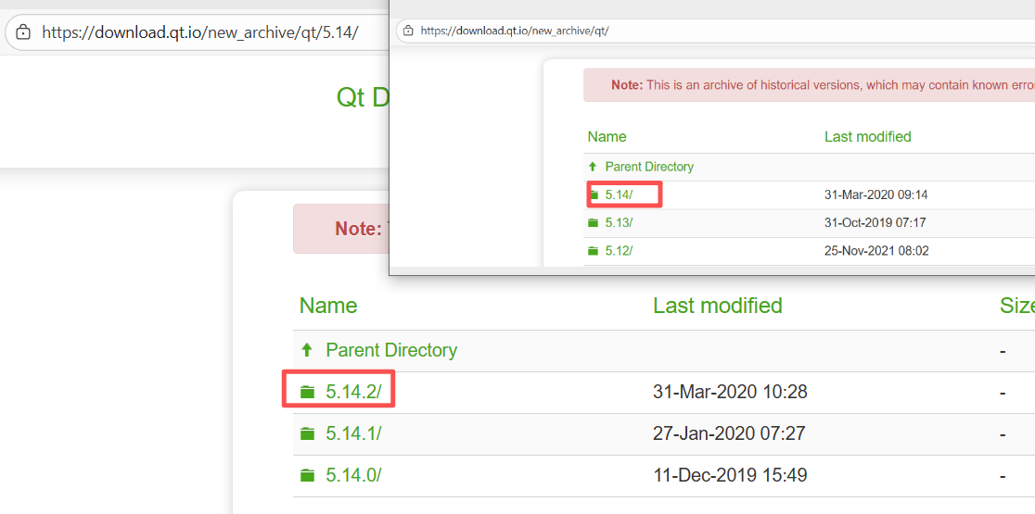Sort by Name in front window listing
This screenshot has width=1035, height=514.
[607, 136]
